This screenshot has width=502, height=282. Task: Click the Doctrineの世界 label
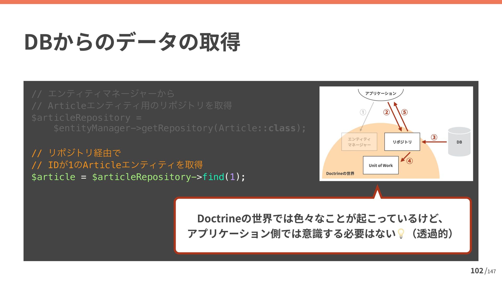[340, 174]
